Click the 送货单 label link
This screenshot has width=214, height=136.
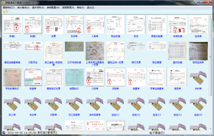click(x=198, y=36)
